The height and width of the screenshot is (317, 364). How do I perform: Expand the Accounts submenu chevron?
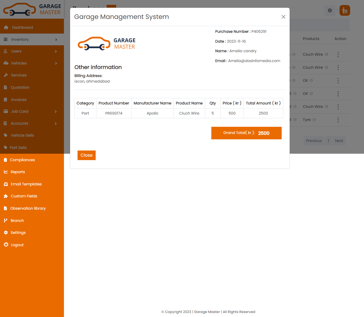[x=56, y=124]
